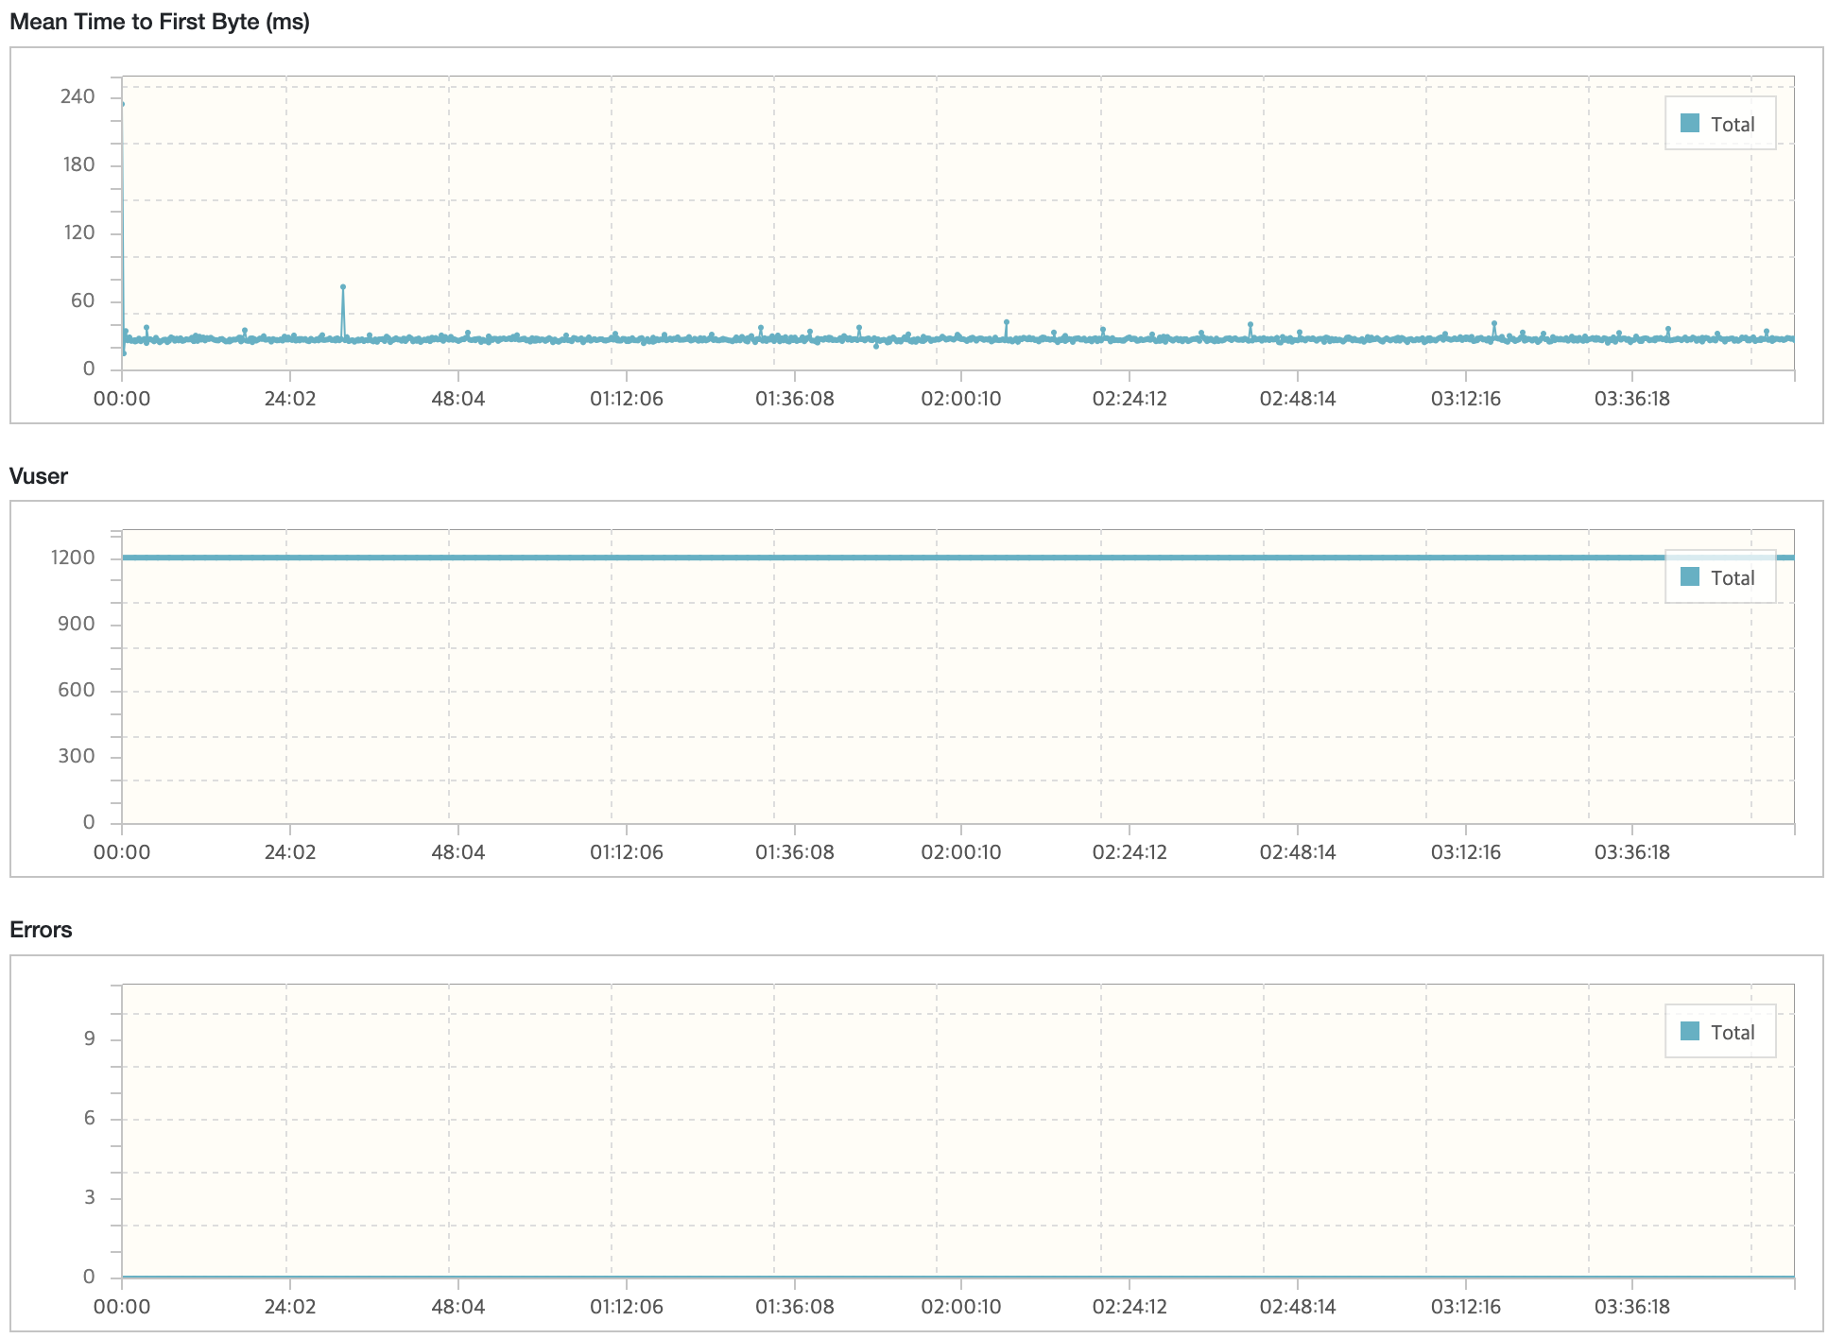Screen dimensions: 1828x1338
Task: Click the Vuser chart title
Action: coord(39,476)
